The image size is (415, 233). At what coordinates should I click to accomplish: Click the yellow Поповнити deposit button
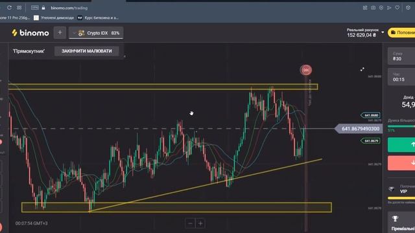(x=401, y=32)
